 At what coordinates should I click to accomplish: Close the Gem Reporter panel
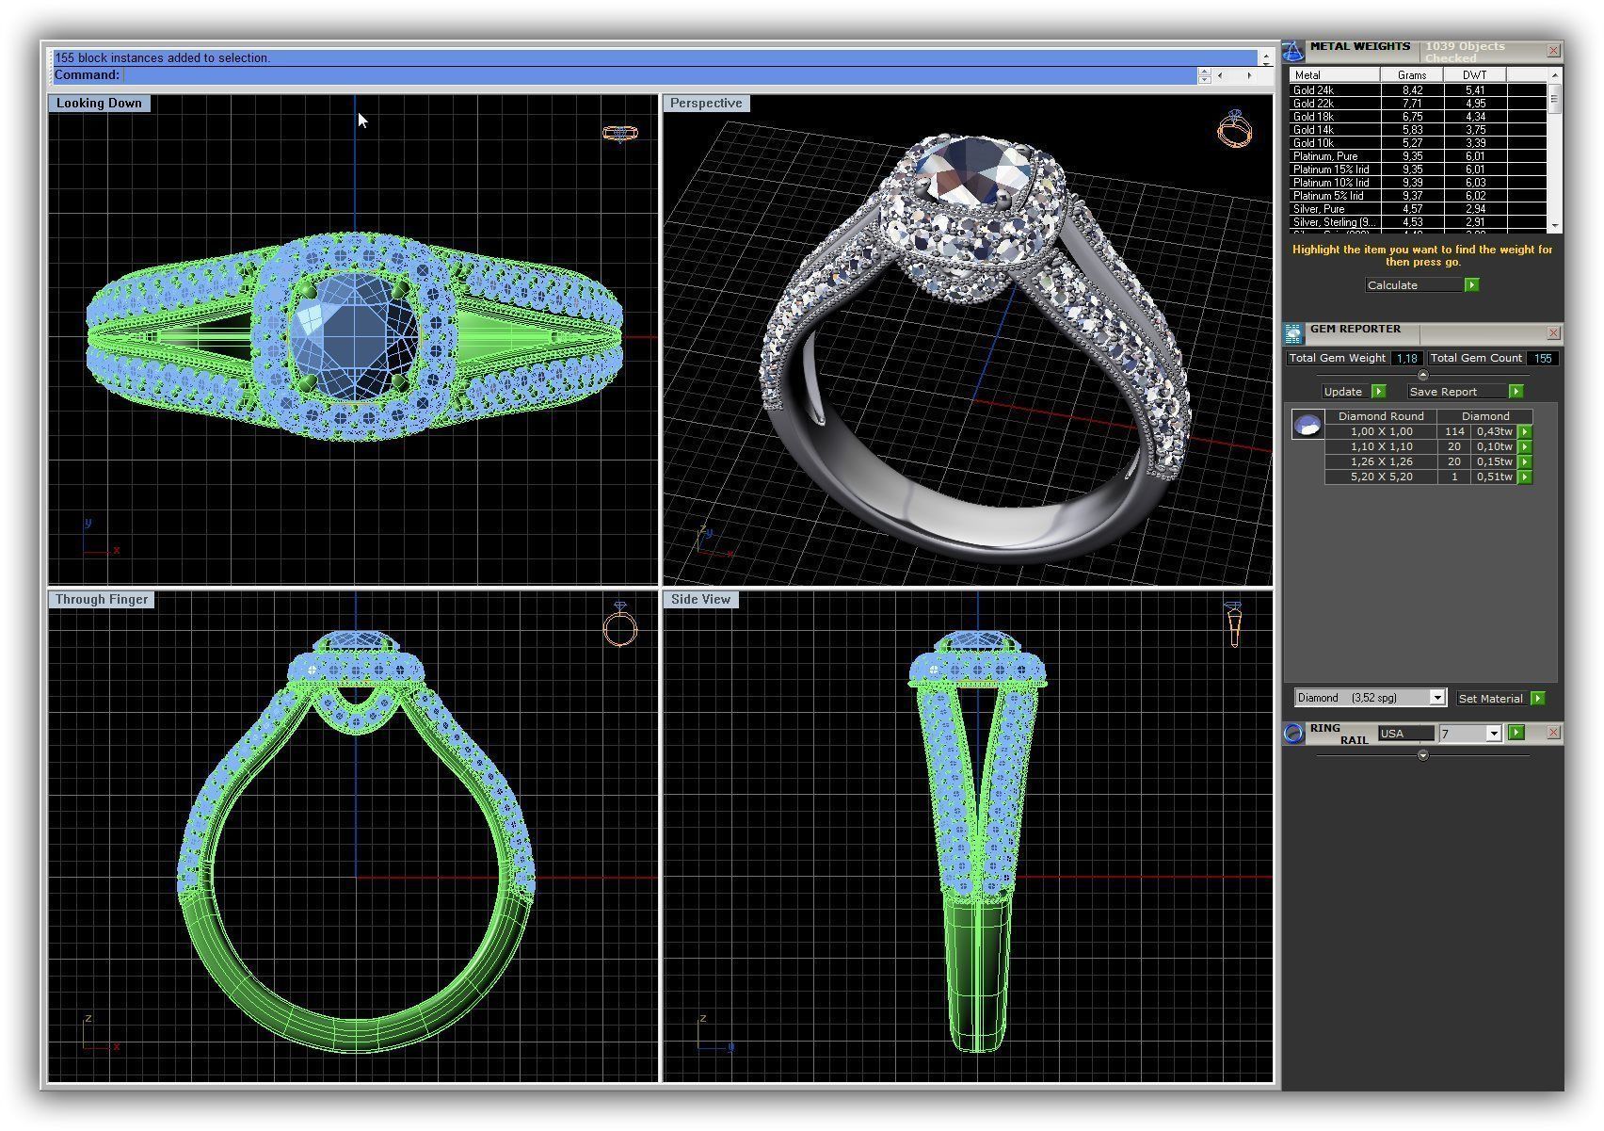coord(1553,332)
